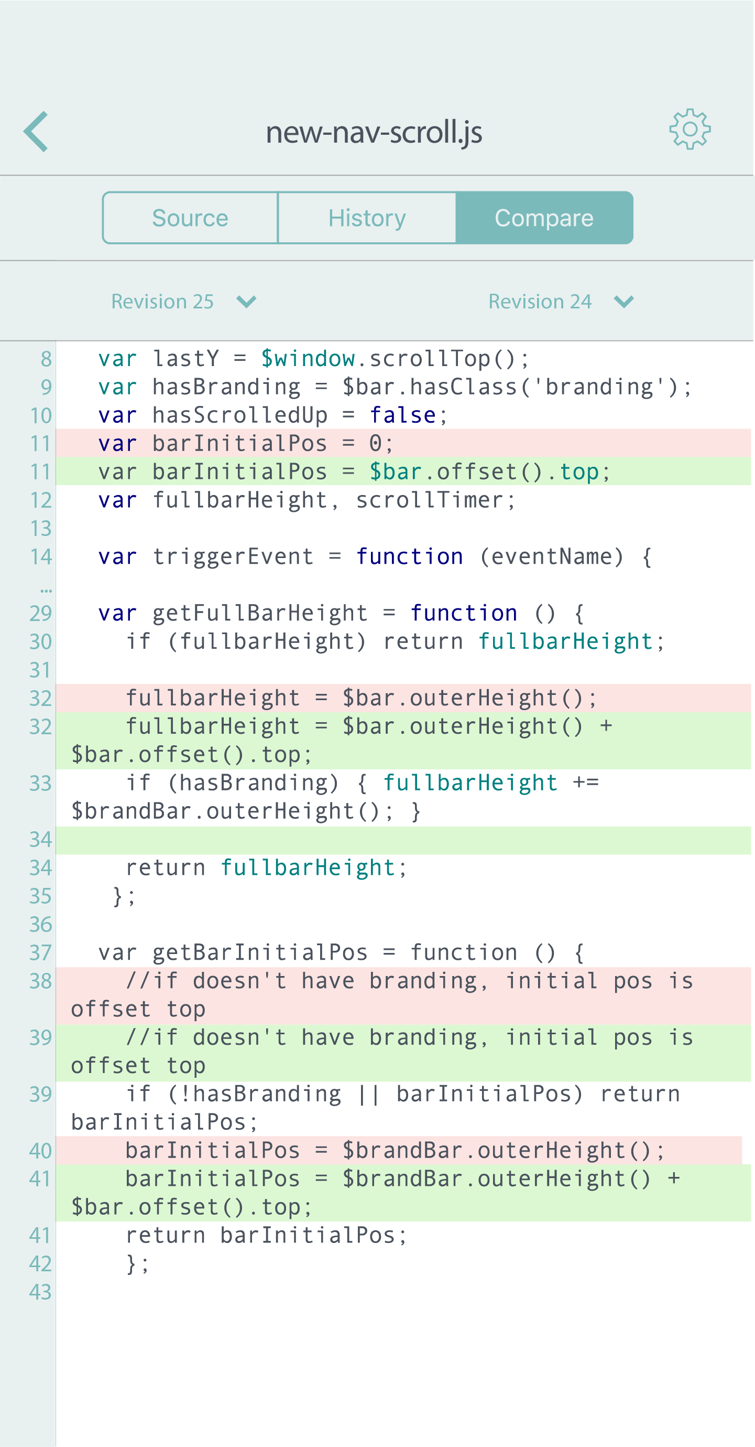Select removed line 'barInitialPos = $brandBar.outerHeight();'
The height and width of the screenshot is (1447, 755).
[399, 1150]
